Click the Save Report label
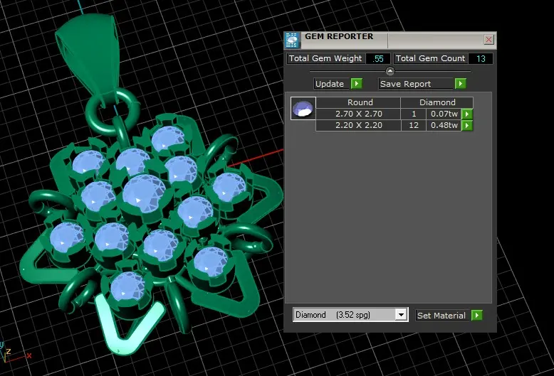The width and height of the screenshot is (554, 376). coord(406,84)
